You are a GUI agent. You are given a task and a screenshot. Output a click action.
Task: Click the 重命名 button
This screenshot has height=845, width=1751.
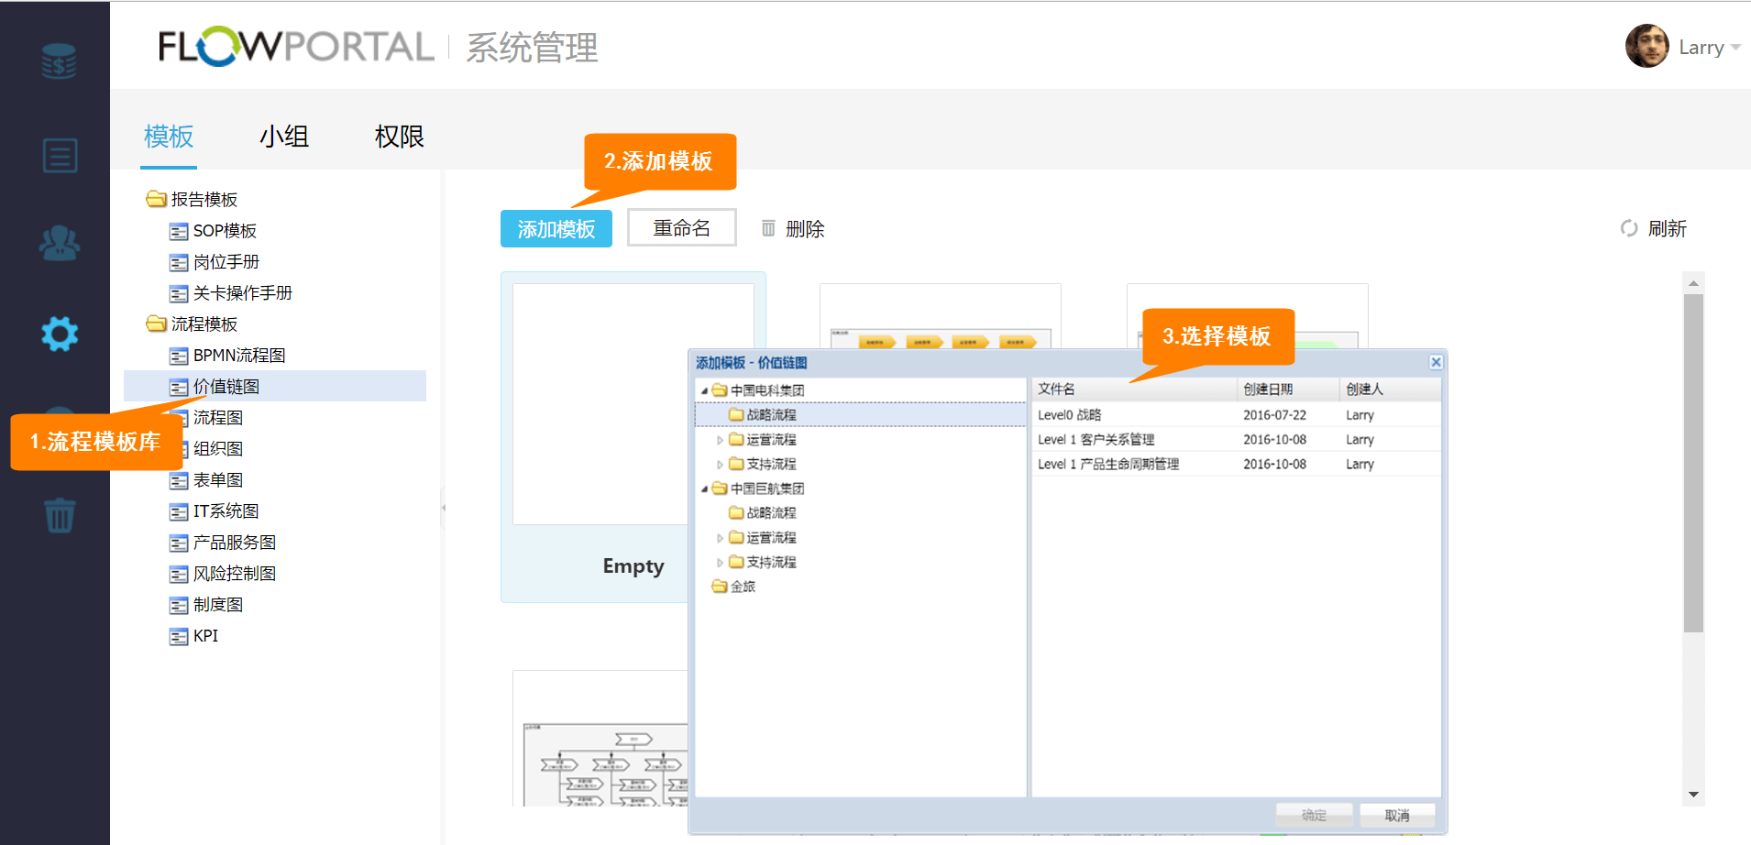[x=681, y=228]
